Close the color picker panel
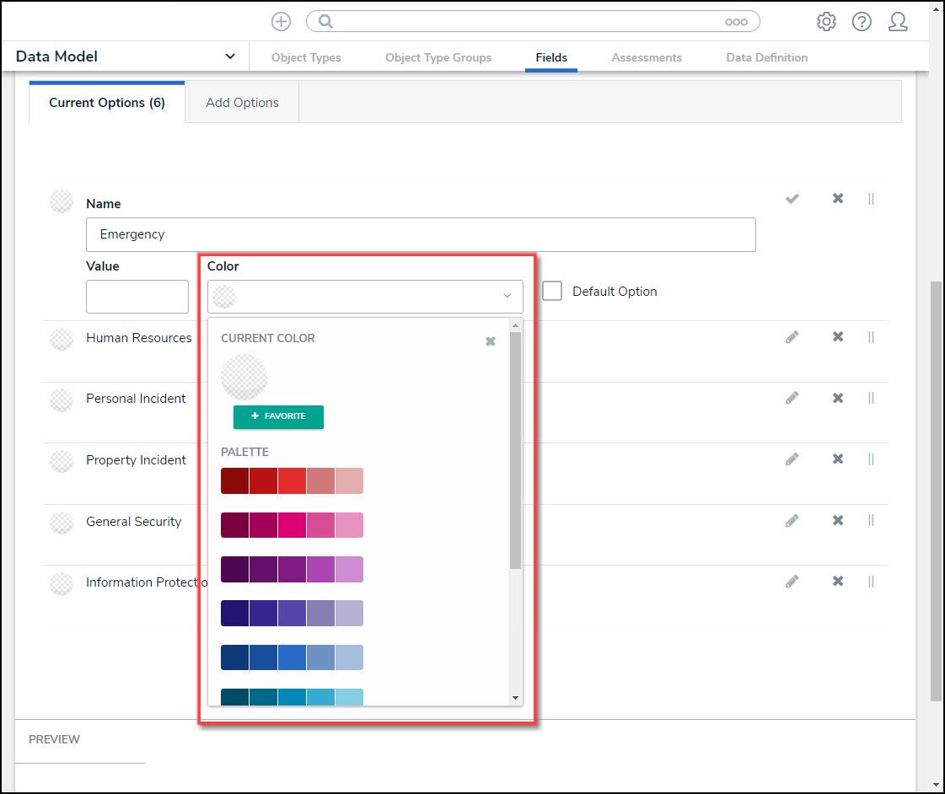Image resolution: width=945 pixels, height=794 pixels. (491, 341)
